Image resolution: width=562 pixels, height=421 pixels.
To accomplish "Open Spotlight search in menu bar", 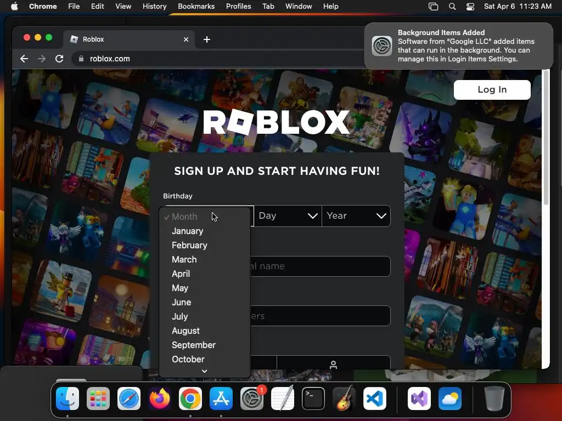I will click(x=452, y=7).
